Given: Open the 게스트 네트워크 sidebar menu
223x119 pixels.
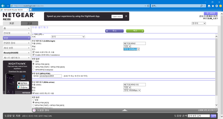Looking at the screenshot, I should (x=17, y=58).
